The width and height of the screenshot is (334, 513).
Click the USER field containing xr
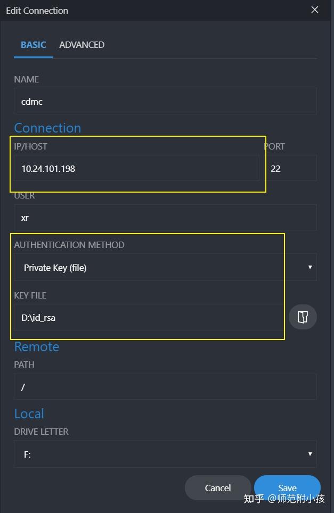pyautogui.click(x=165, y=217)
